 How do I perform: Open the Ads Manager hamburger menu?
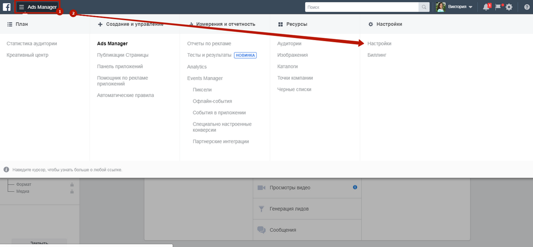click(37, 7)
